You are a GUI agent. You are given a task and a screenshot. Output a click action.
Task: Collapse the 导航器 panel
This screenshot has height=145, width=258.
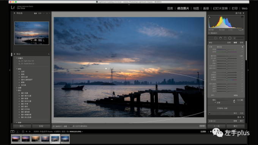click(14, 13)
